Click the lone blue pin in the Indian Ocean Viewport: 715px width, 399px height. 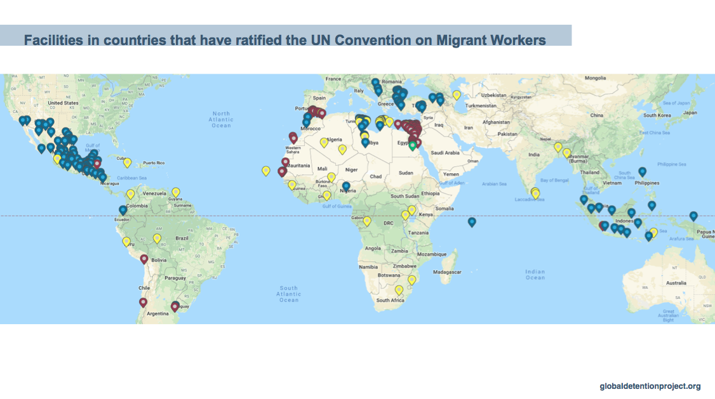(x=471, y=223)
